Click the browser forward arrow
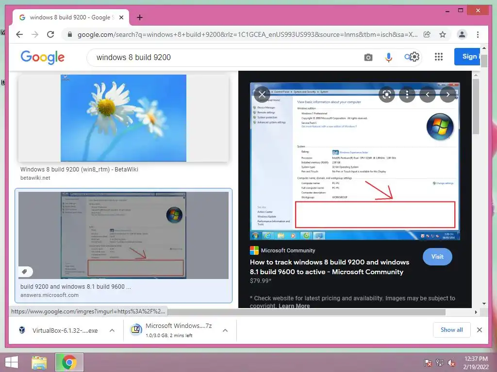497x372 pixels. (x=35, y=34)
